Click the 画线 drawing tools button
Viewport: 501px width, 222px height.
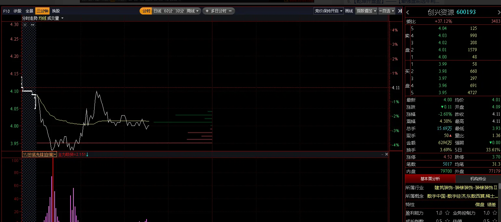[349, 11]
